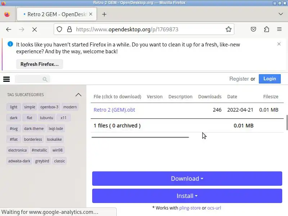Click the File (click to download) header
The height and width of the screenshot is (216, 288).
[117, 96]
